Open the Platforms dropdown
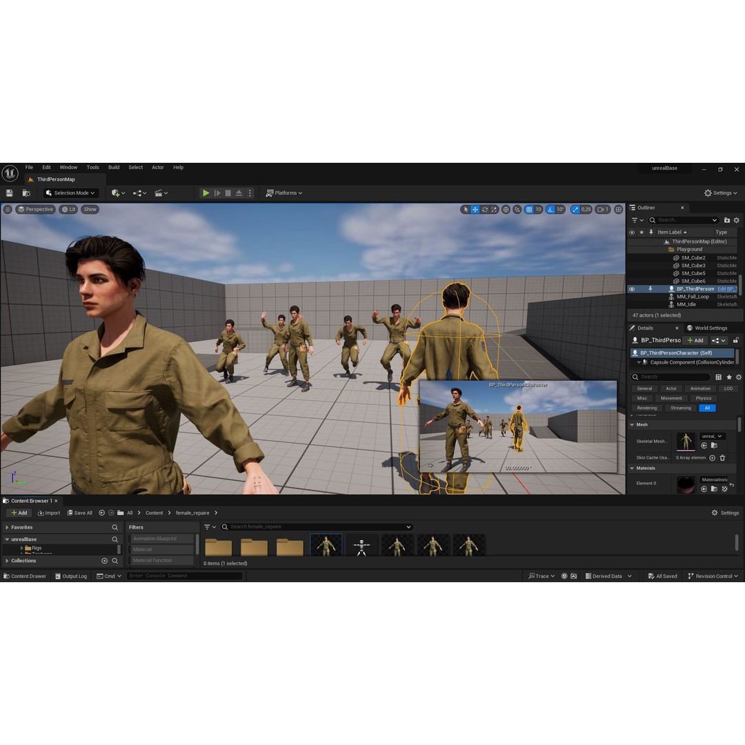745x745 pixels. 284,193
